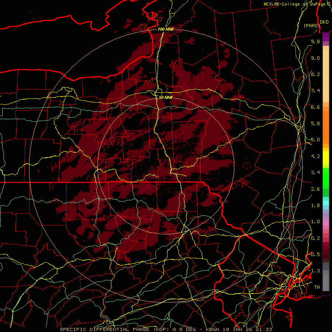Click the 7.4 legend value

click(315, 91)
